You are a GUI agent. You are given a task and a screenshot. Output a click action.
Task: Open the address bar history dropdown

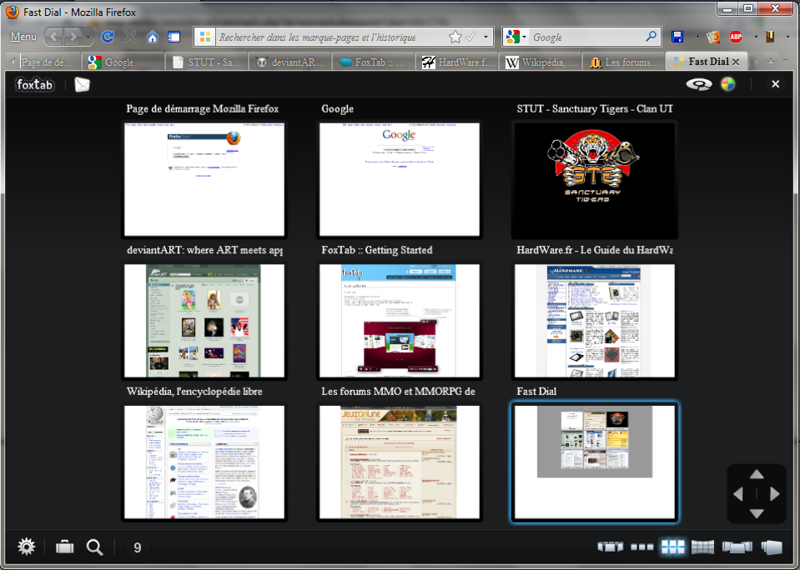coord(486,37)
